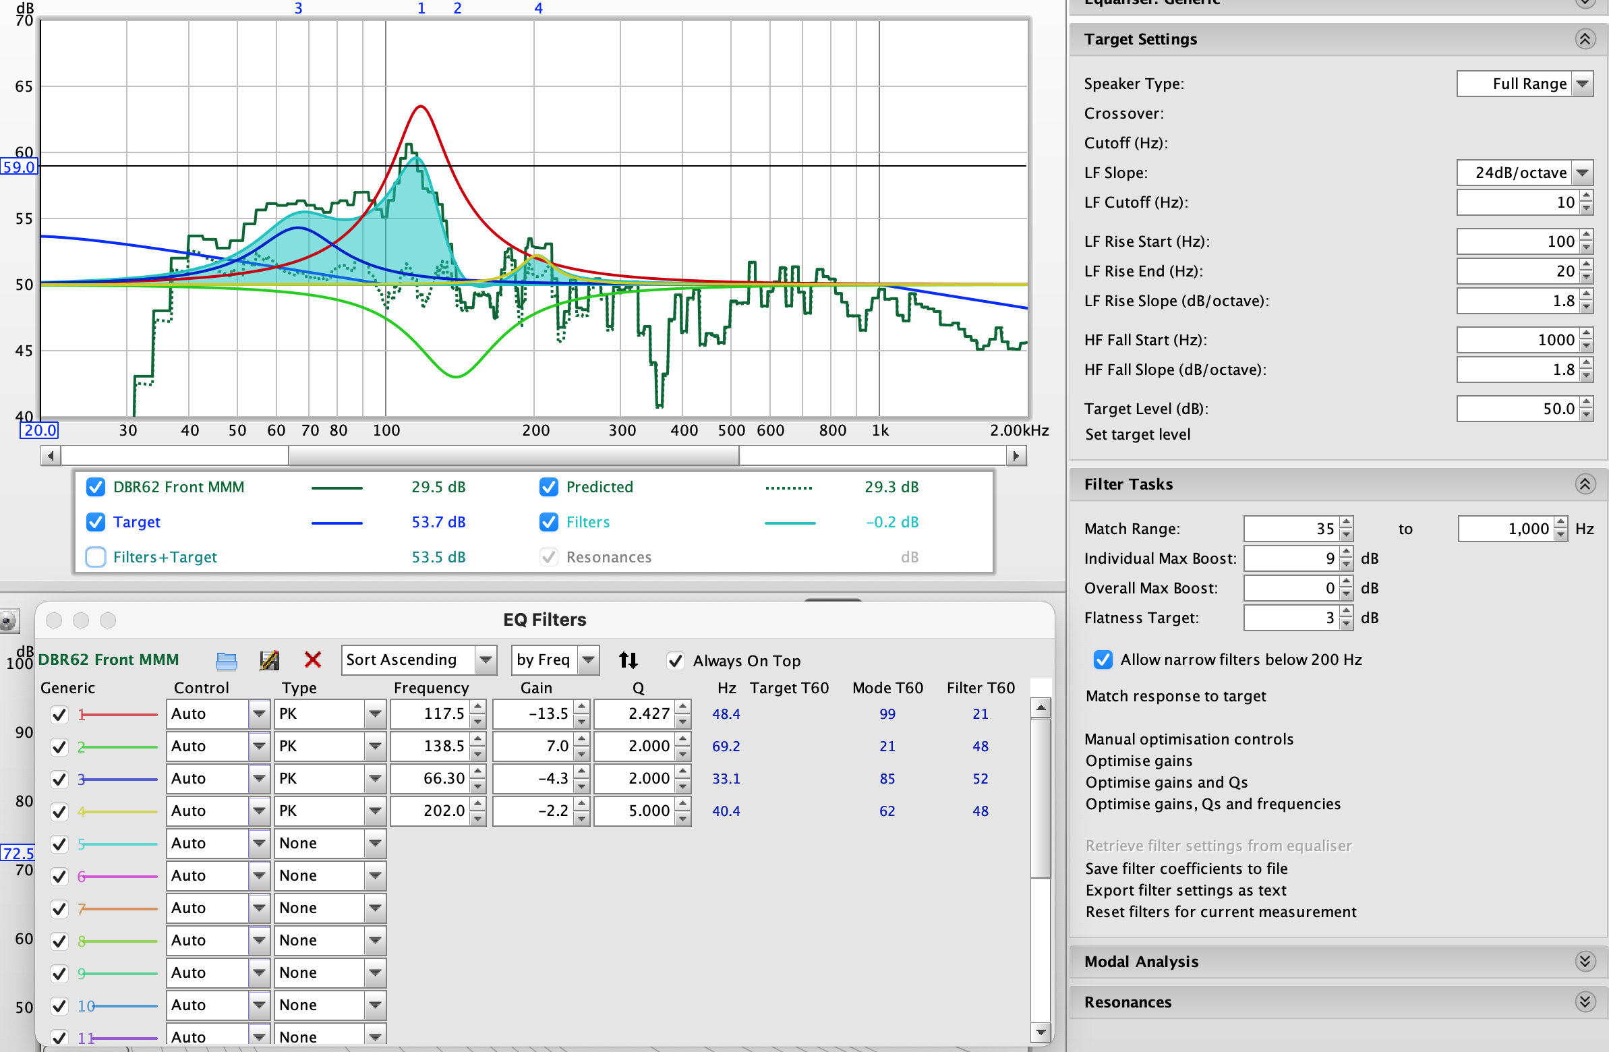Click the swap sort order arrows icon
1609x1052 pixels.
point(628,660)
